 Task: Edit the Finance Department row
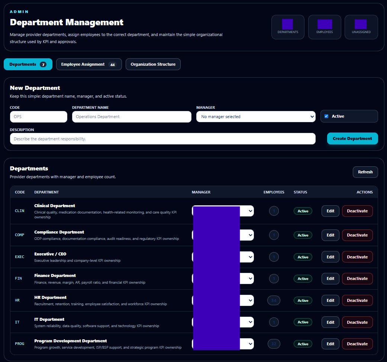point(330,278)
